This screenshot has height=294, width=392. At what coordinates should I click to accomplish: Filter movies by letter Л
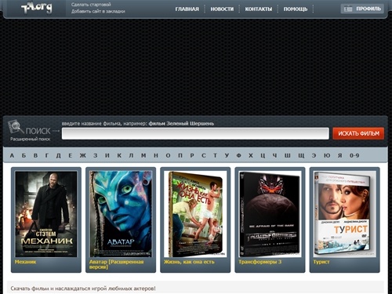point(131,155)
